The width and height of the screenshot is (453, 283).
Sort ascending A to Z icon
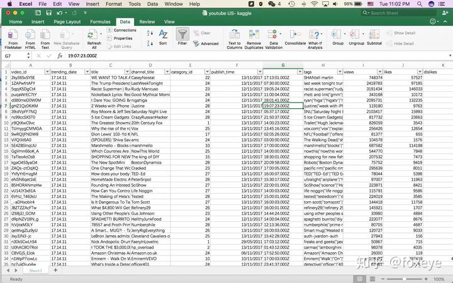[150, 33]
